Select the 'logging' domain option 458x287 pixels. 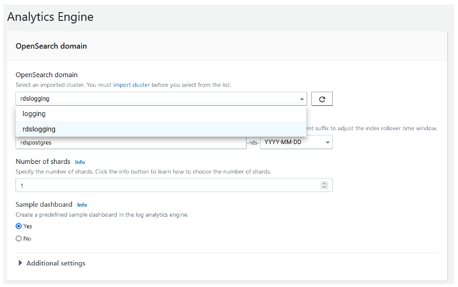[x=160, y=114]
